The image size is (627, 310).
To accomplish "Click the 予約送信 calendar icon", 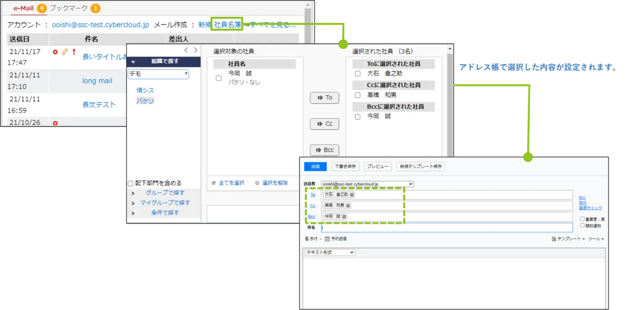I will click(327, 239).
